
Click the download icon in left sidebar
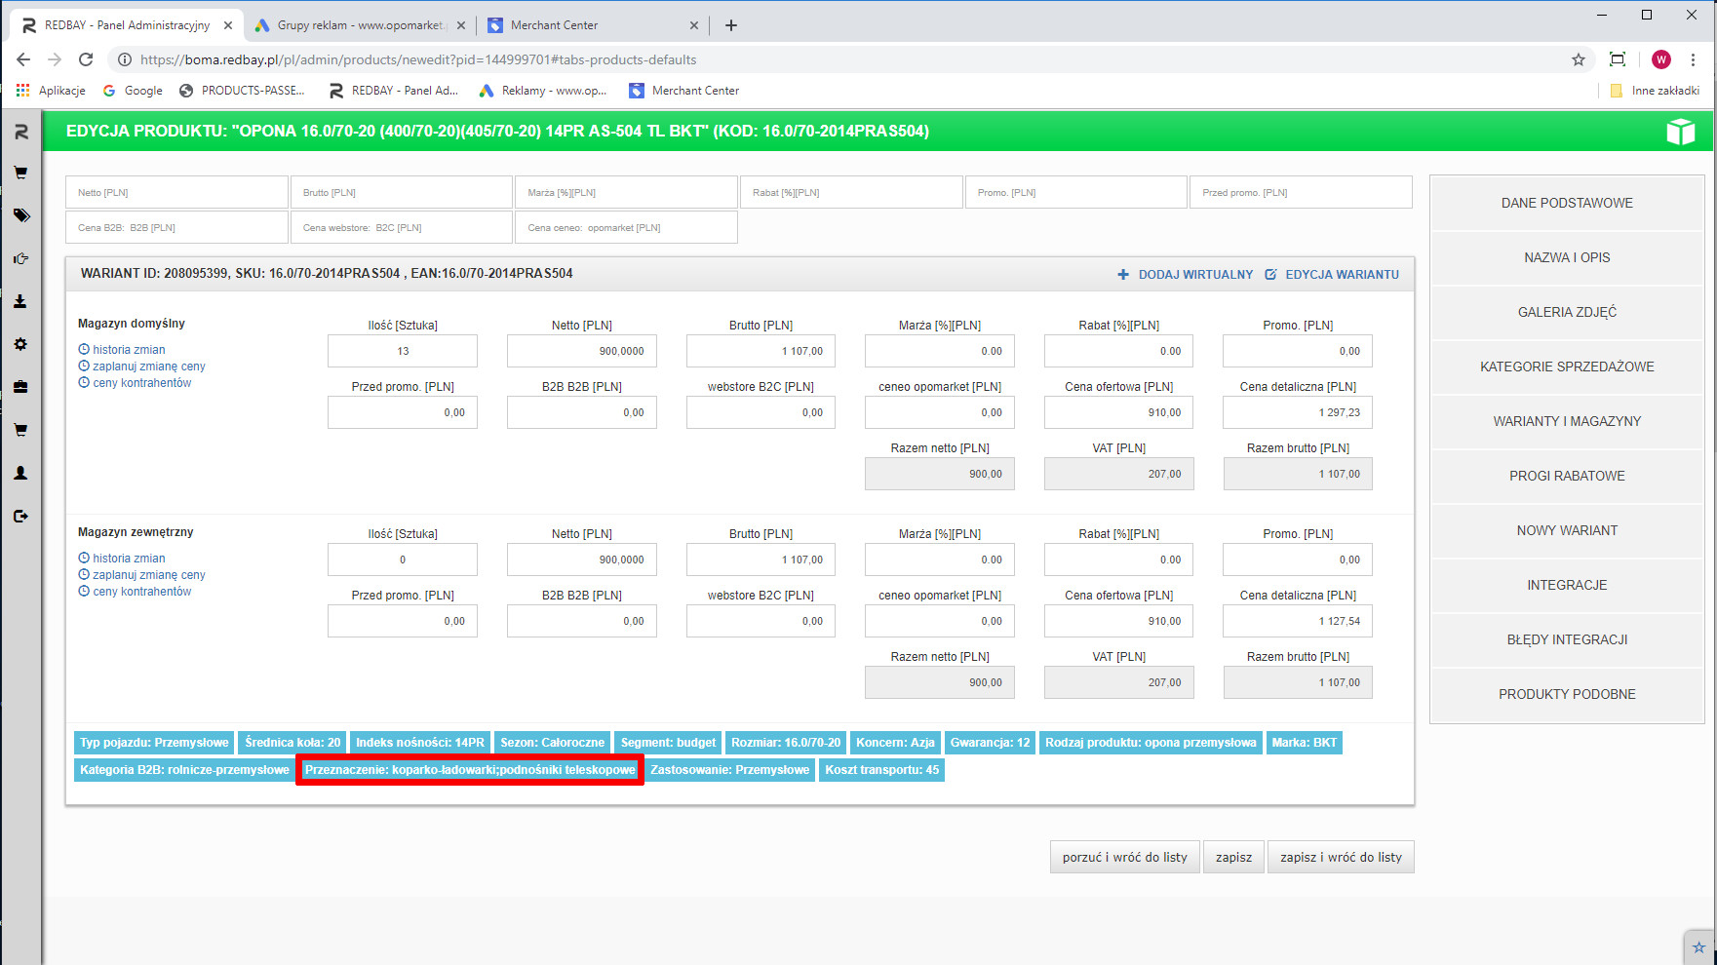click(x=20, y=301)
